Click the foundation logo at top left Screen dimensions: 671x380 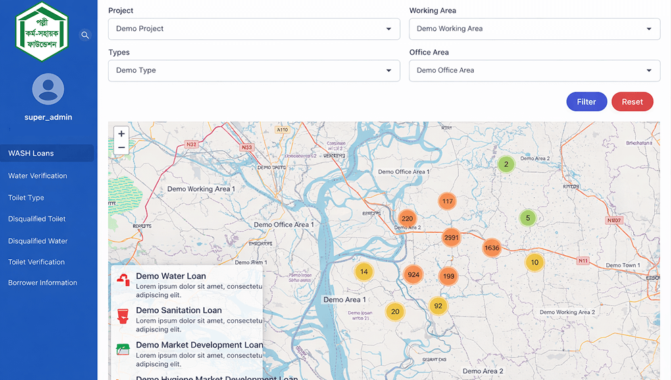(43, 32)
